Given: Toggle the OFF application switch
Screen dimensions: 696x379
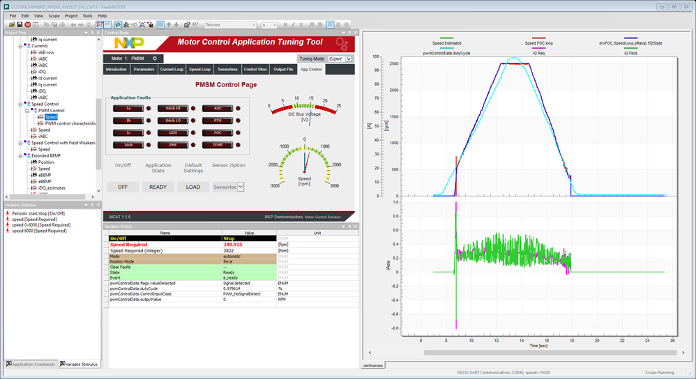Looking at the screenshot, I should 123,187.
